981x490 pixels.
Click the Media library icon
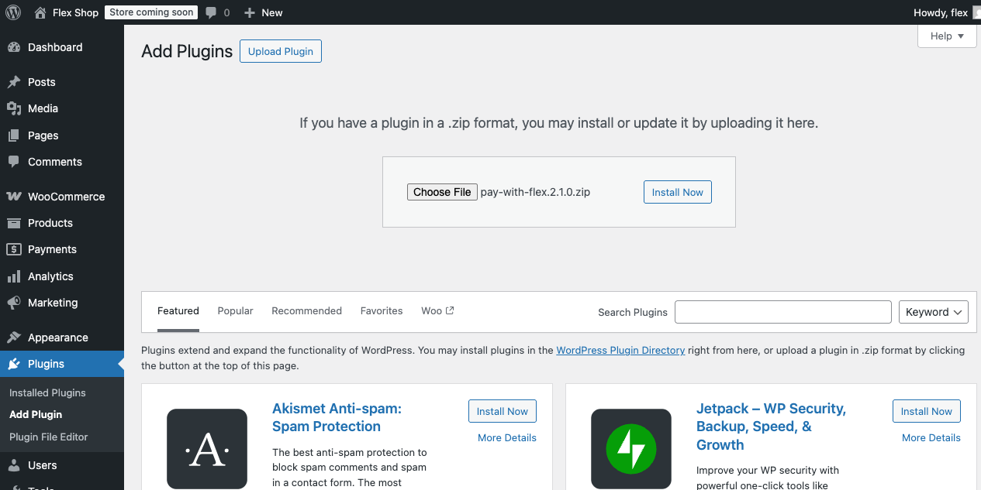coord(14,108)
